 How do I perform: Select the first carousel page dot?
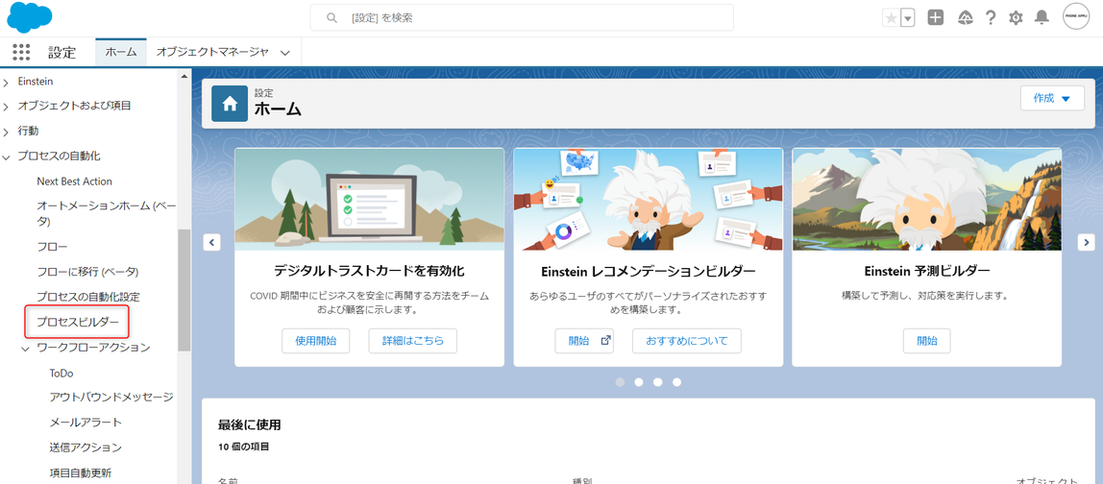[620, 382]
